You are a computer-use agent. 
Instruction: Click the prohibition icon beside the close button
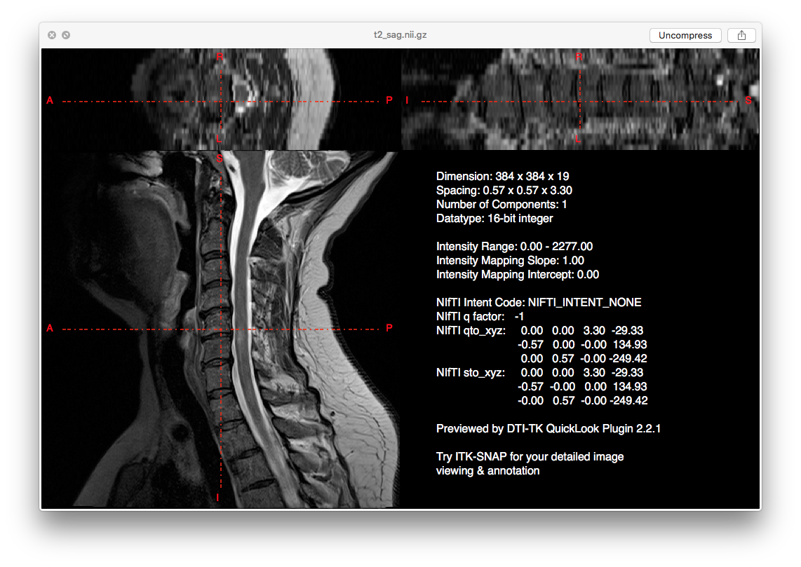[66, 34]
